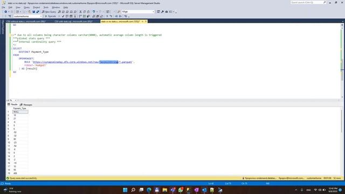Switch to 'CSV with stats.sql' query tab
The image size is (345, 194).
click(x=73, y=22)
